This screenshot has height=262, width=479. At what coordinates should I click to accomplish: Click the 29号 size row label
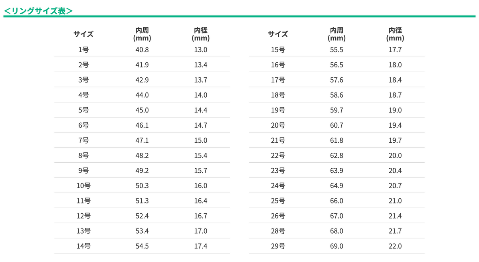click(278, 246)
